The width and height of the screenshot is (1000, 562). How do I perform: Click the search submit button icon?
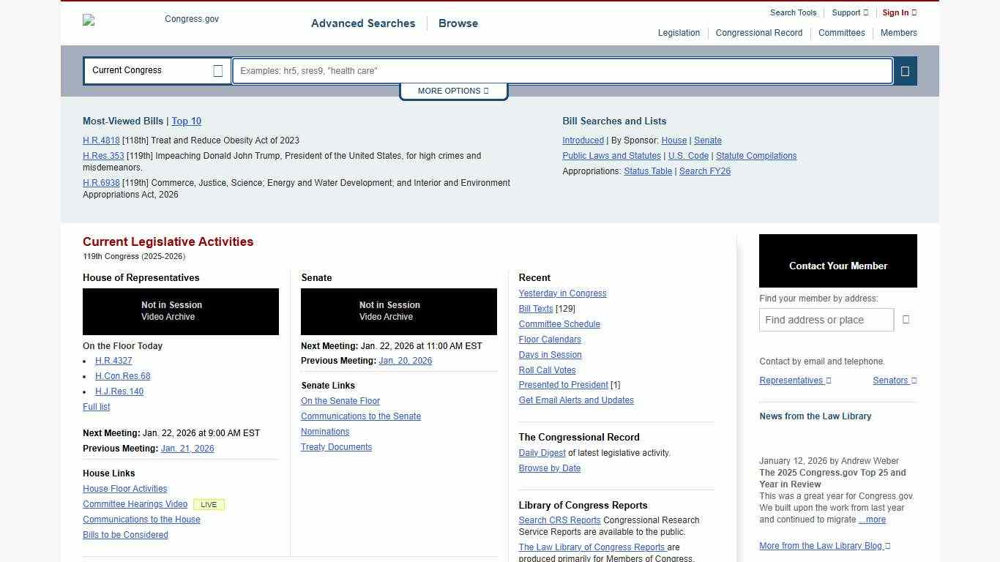tap(905, 71)
